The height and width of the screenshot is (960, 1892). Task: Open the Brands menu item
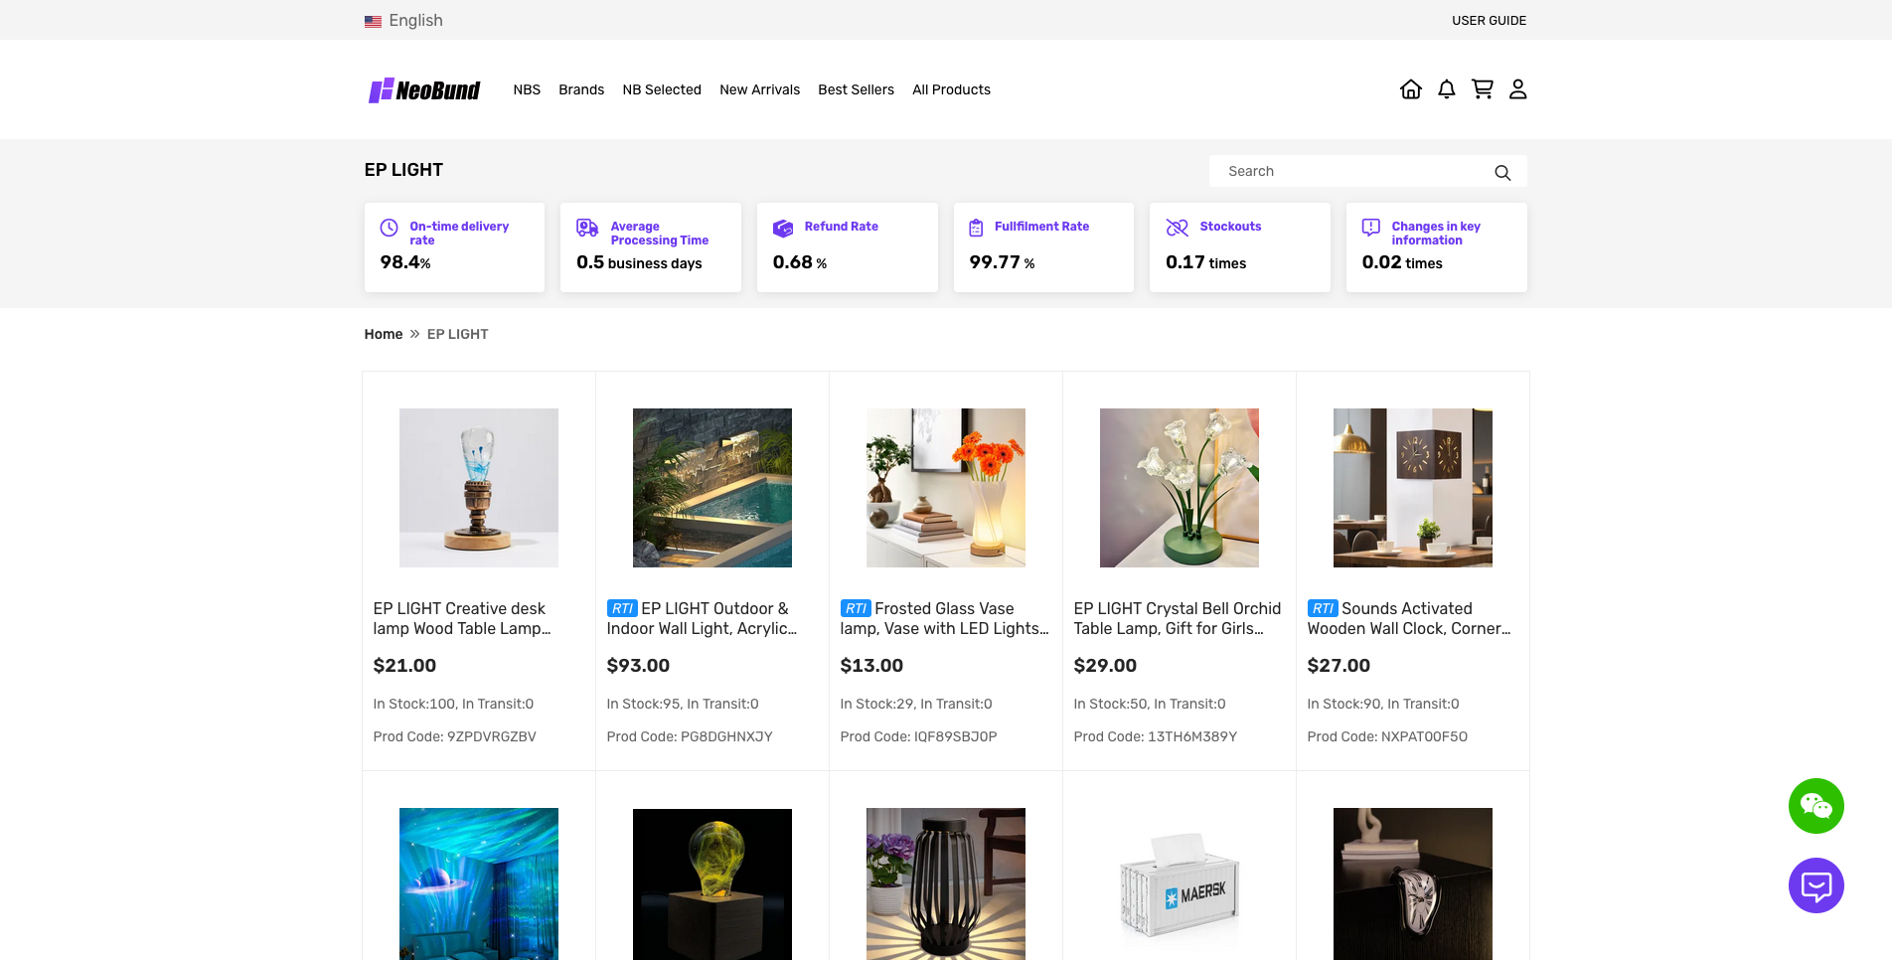(581, 89)
